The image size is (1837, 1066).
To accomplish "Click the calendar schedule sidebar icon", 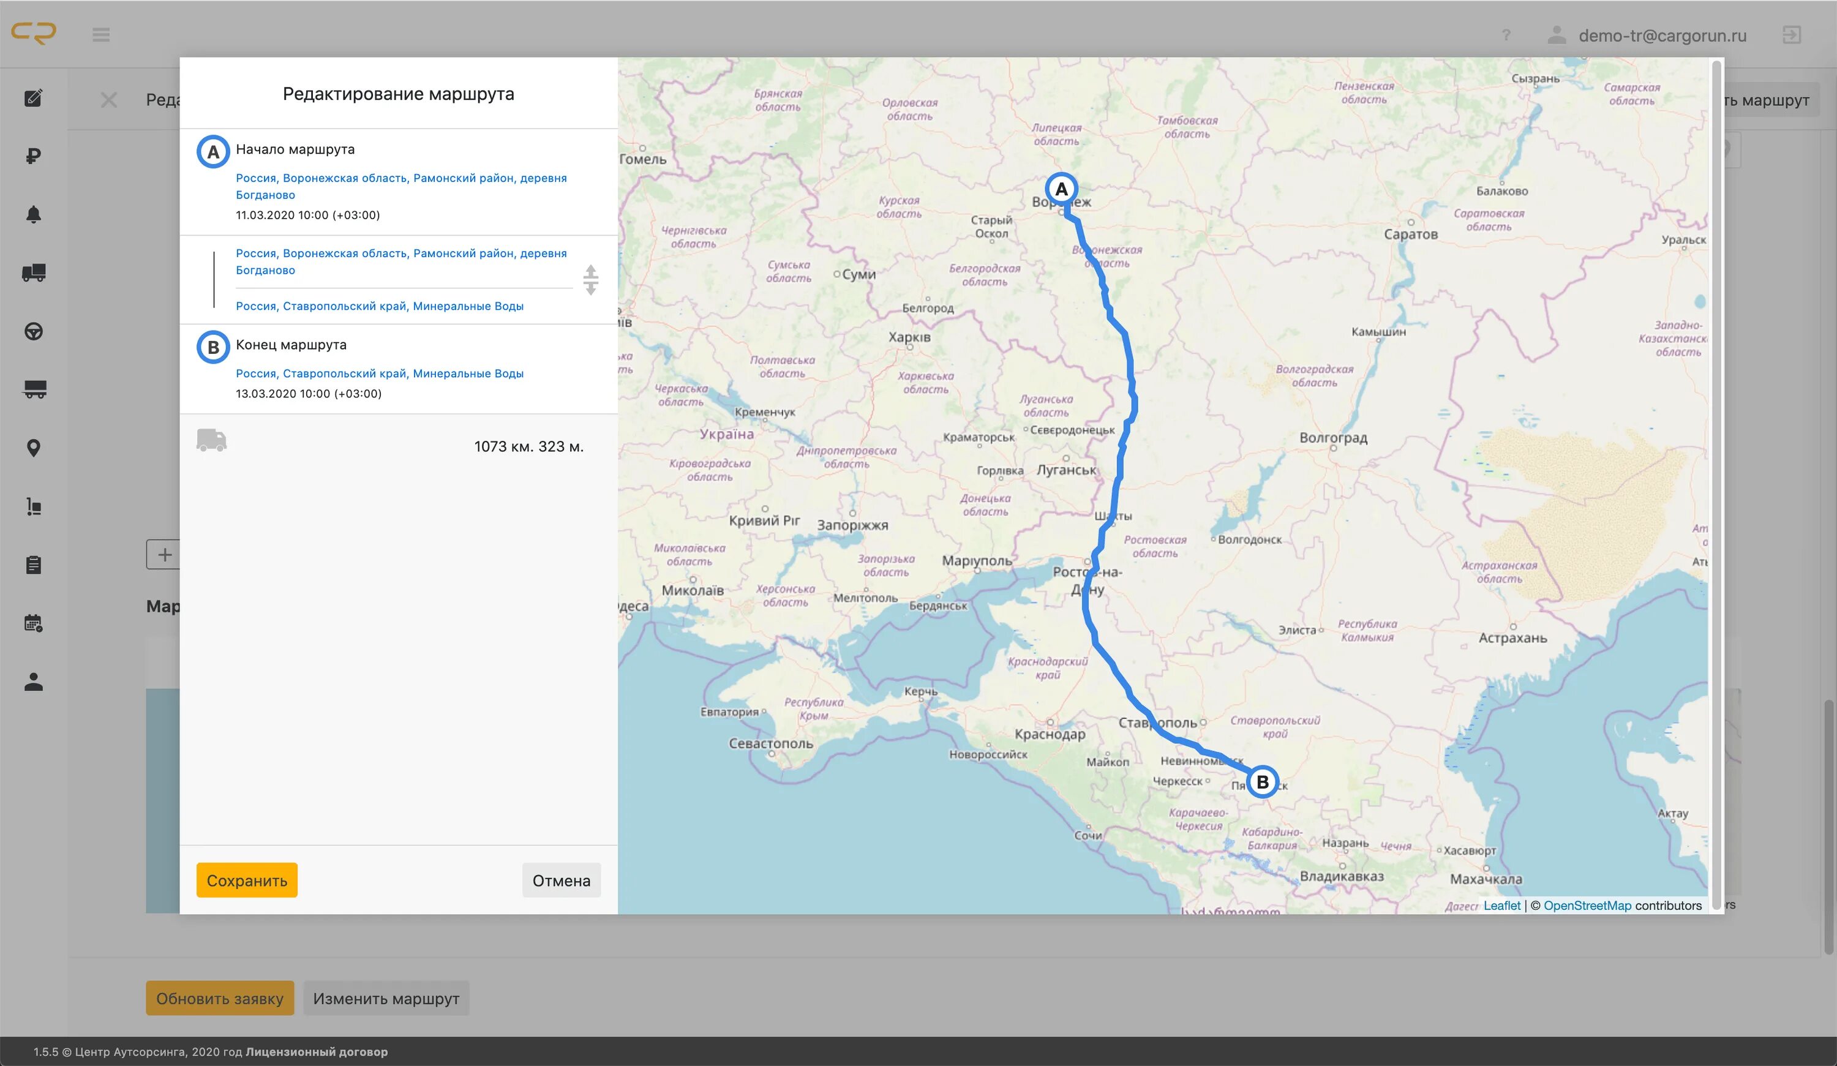I will click(34, 623).
